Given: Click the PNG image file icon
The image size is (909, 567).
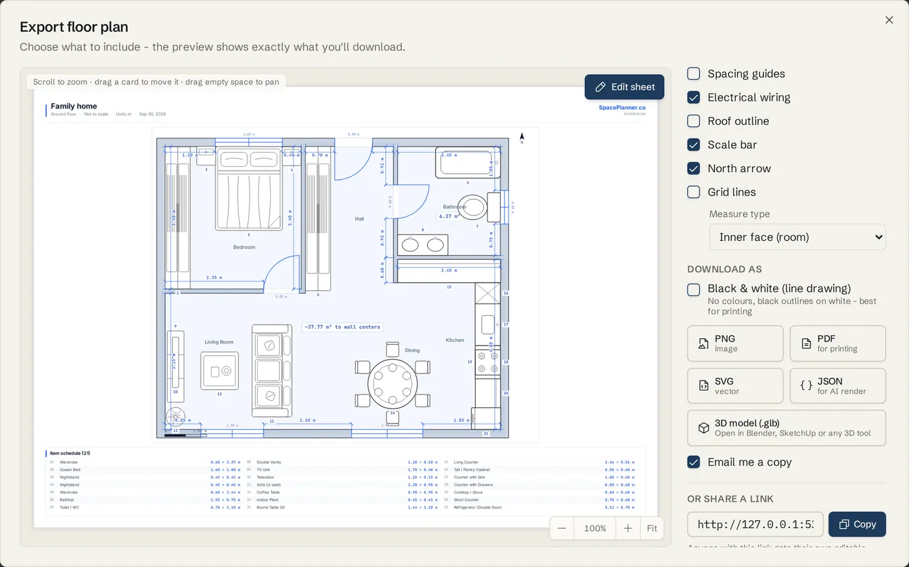Looking at the screenshot, I should (703, 344).
